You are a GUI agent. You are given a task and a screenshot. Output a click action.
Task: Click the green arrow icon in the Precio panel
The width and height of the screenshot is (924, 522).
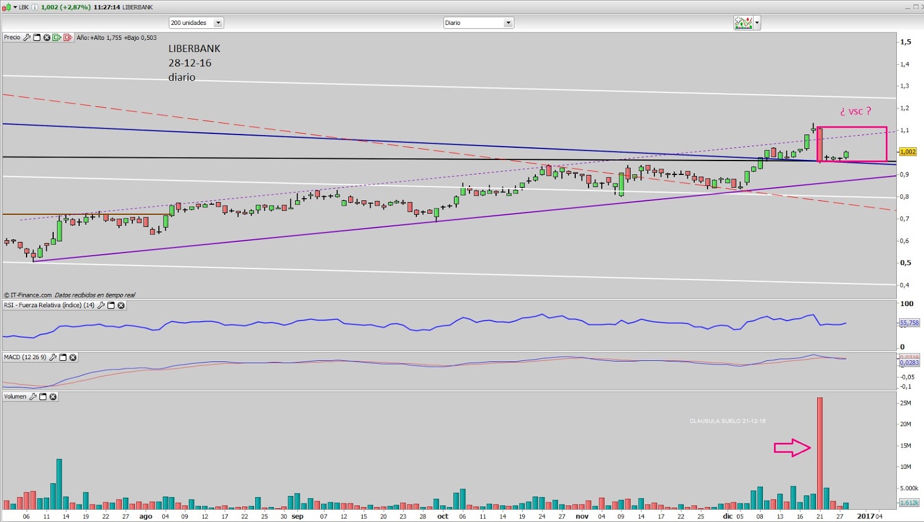[57, 38]
